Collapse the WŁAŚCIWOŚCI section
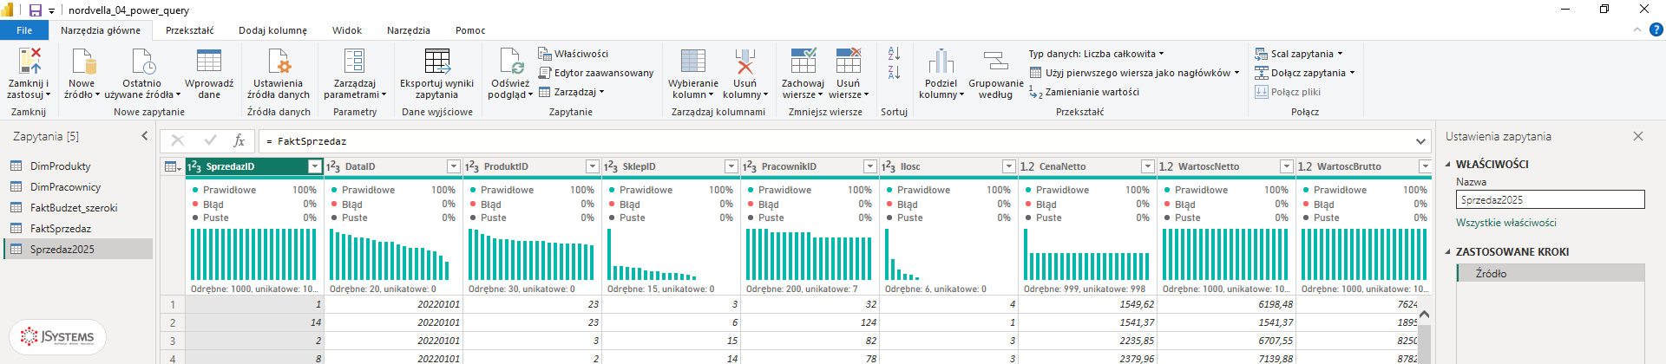Viewport: 1666px width, 364px height. coord(1448,164)
